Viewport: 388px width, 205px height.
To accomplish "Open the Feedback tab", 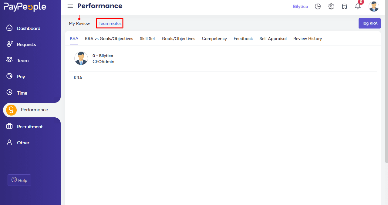I will pyautogui.click(x=243, y=39).
